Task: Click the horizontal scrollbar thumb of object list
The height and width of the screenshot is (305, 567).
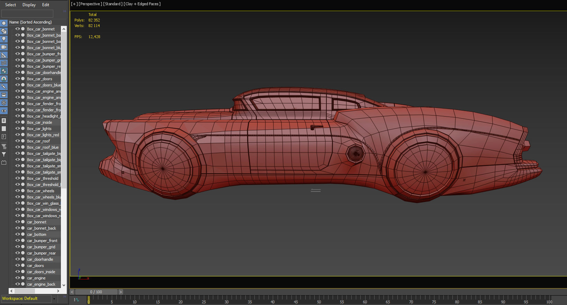Action: [25, 291]
